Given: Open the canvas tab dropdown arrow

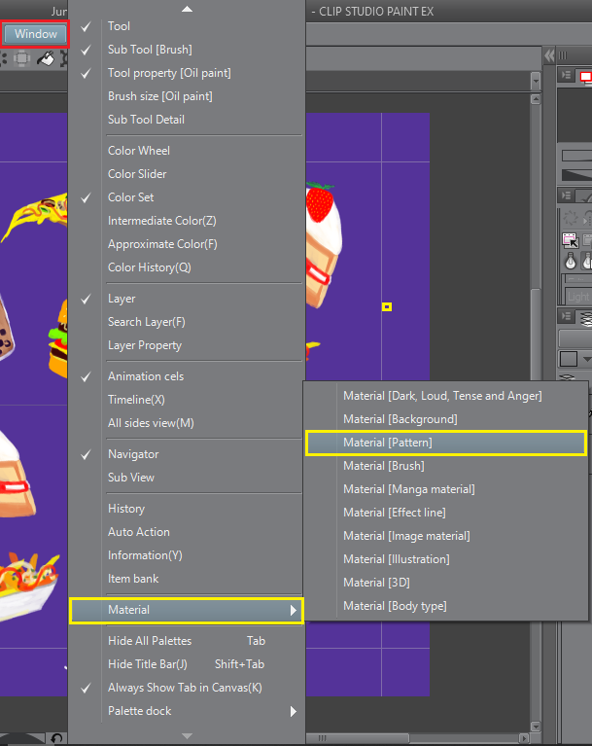Looking at the screenshot, I should [536, 81].
